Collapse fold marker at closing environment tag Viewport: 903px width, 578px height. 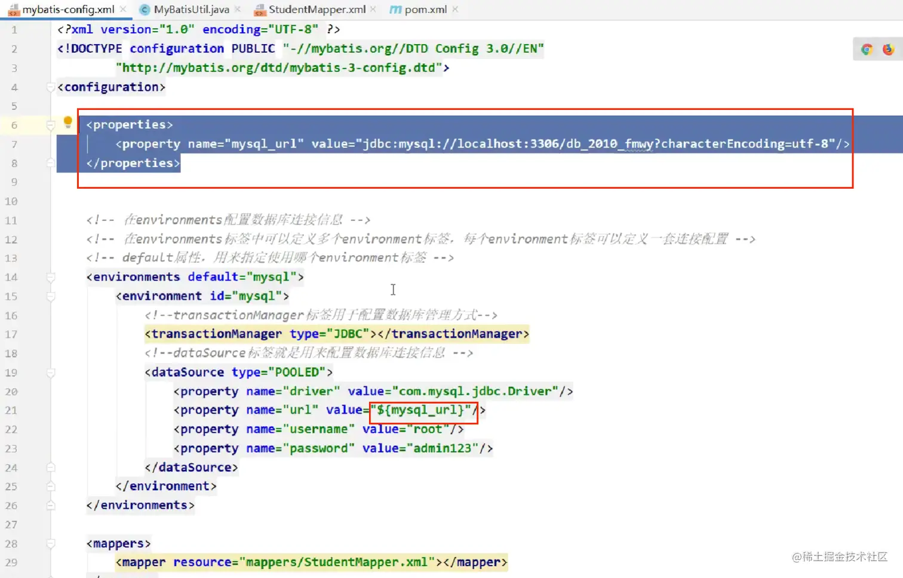click(51, 487)
